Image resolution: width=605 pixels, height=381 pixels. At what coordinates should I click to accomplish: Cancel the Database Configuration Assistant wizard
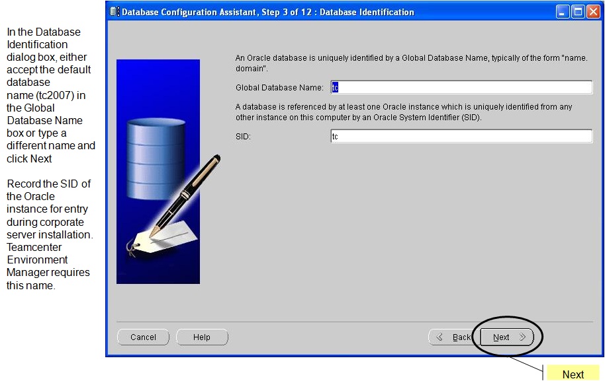click(143, 337)
